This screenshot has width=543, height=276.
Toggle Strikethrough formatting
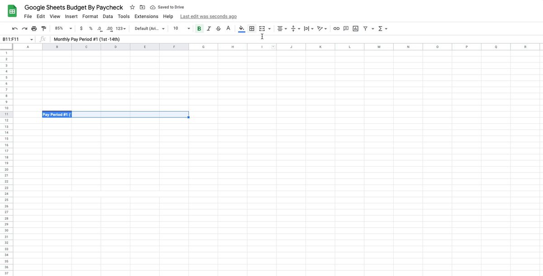(x=219, y=28)
